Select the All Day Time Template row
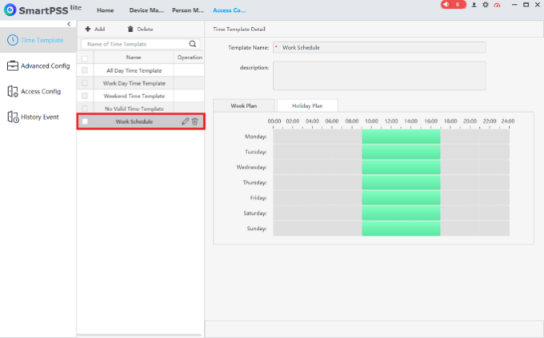Image resolution: width=544 pixels, height=338 pixels. 141,70
